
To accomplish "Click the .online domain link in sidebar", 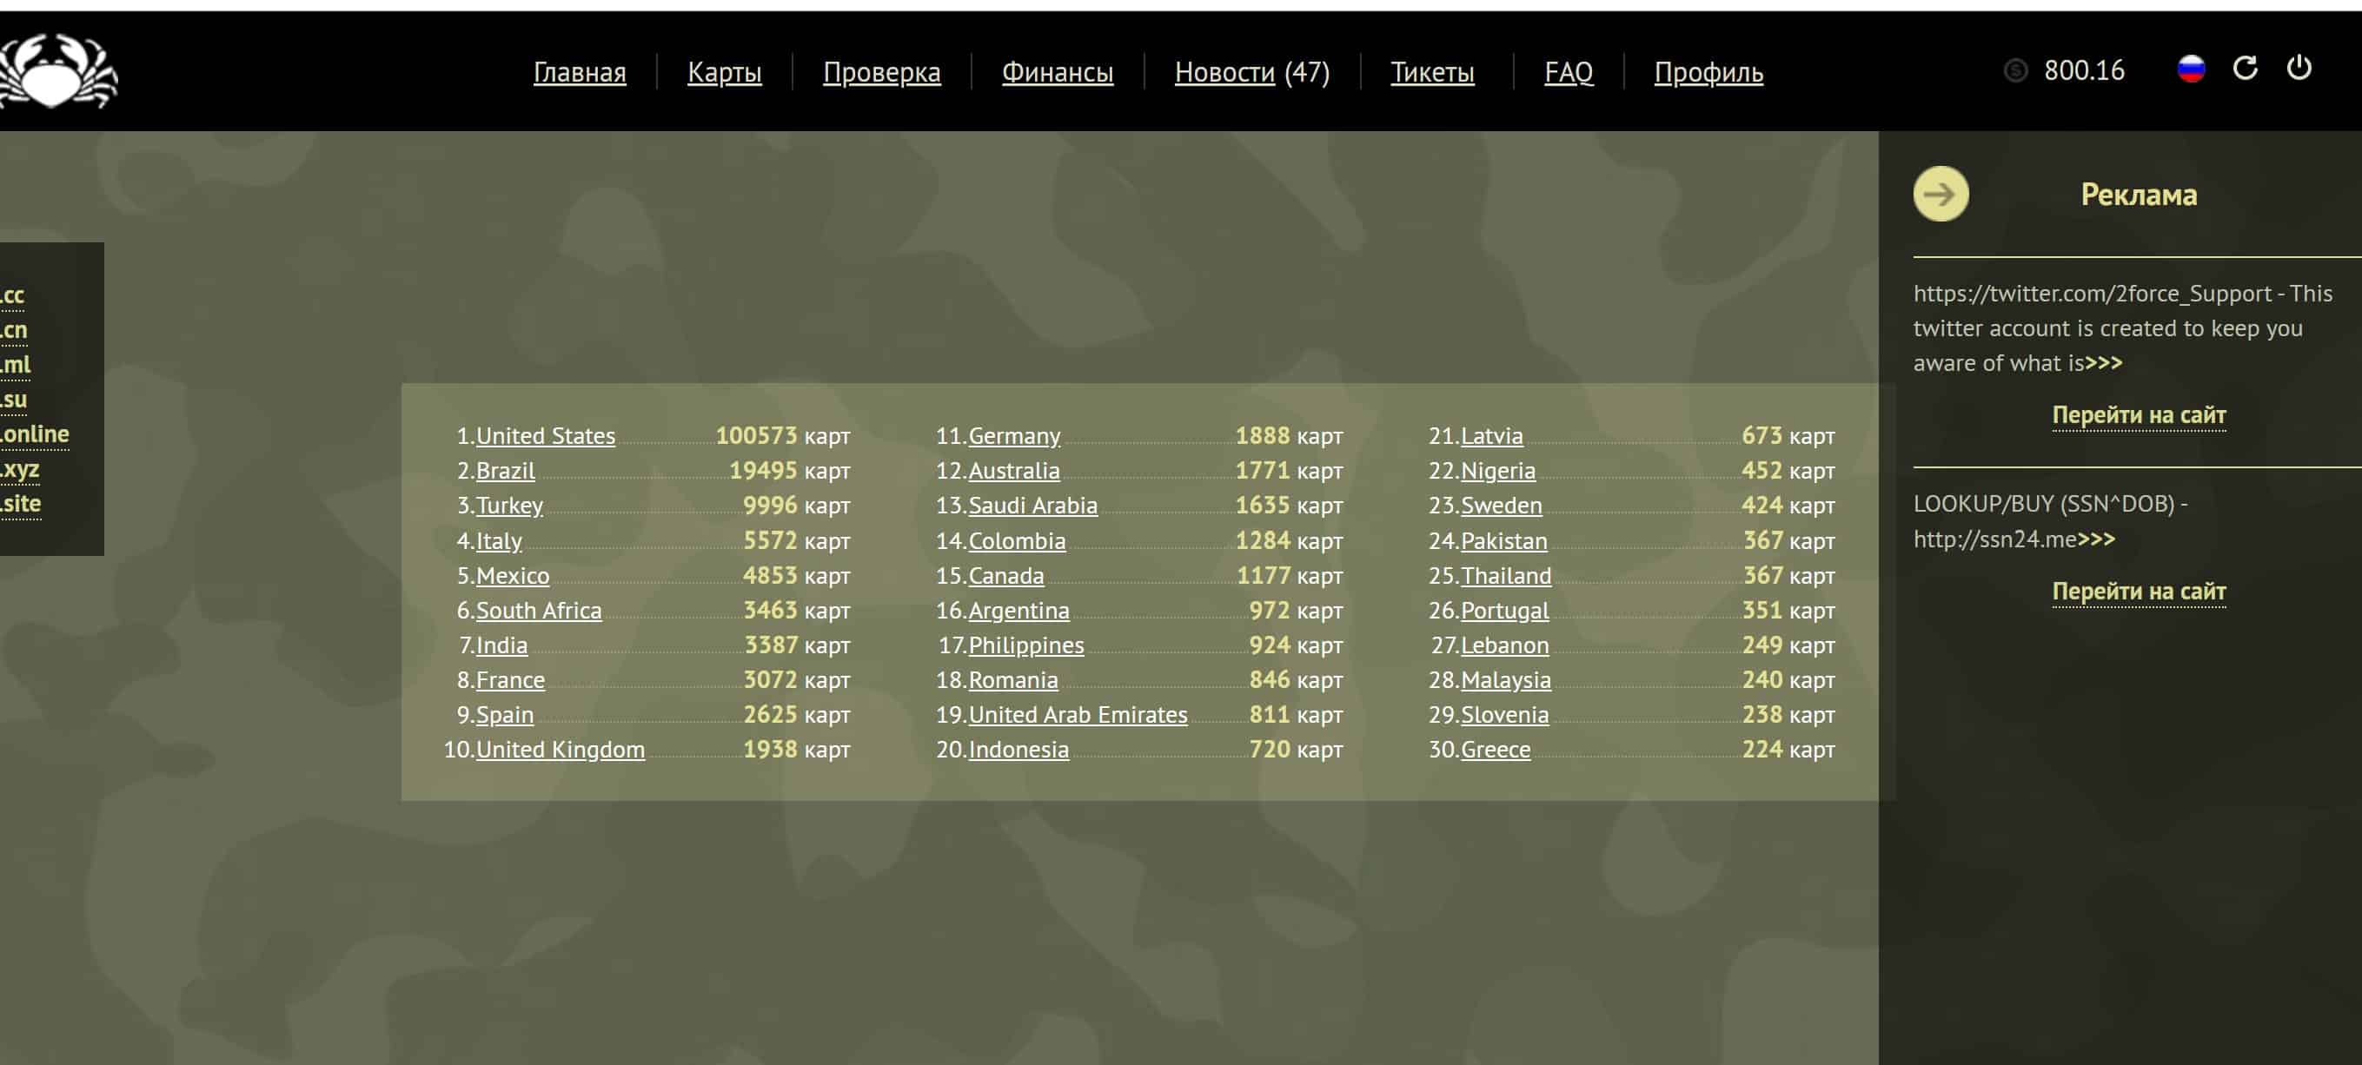I will 35,434.
